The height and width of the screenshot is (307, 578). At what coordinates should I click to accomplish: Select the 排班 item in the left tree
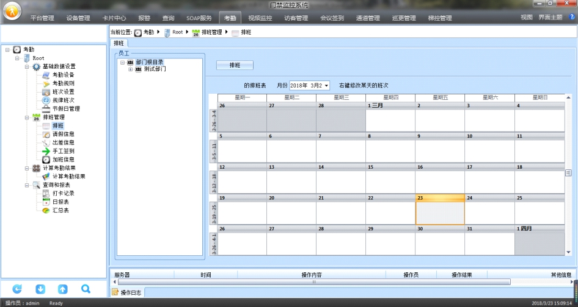pyautogui.click(x=58, y=125)
